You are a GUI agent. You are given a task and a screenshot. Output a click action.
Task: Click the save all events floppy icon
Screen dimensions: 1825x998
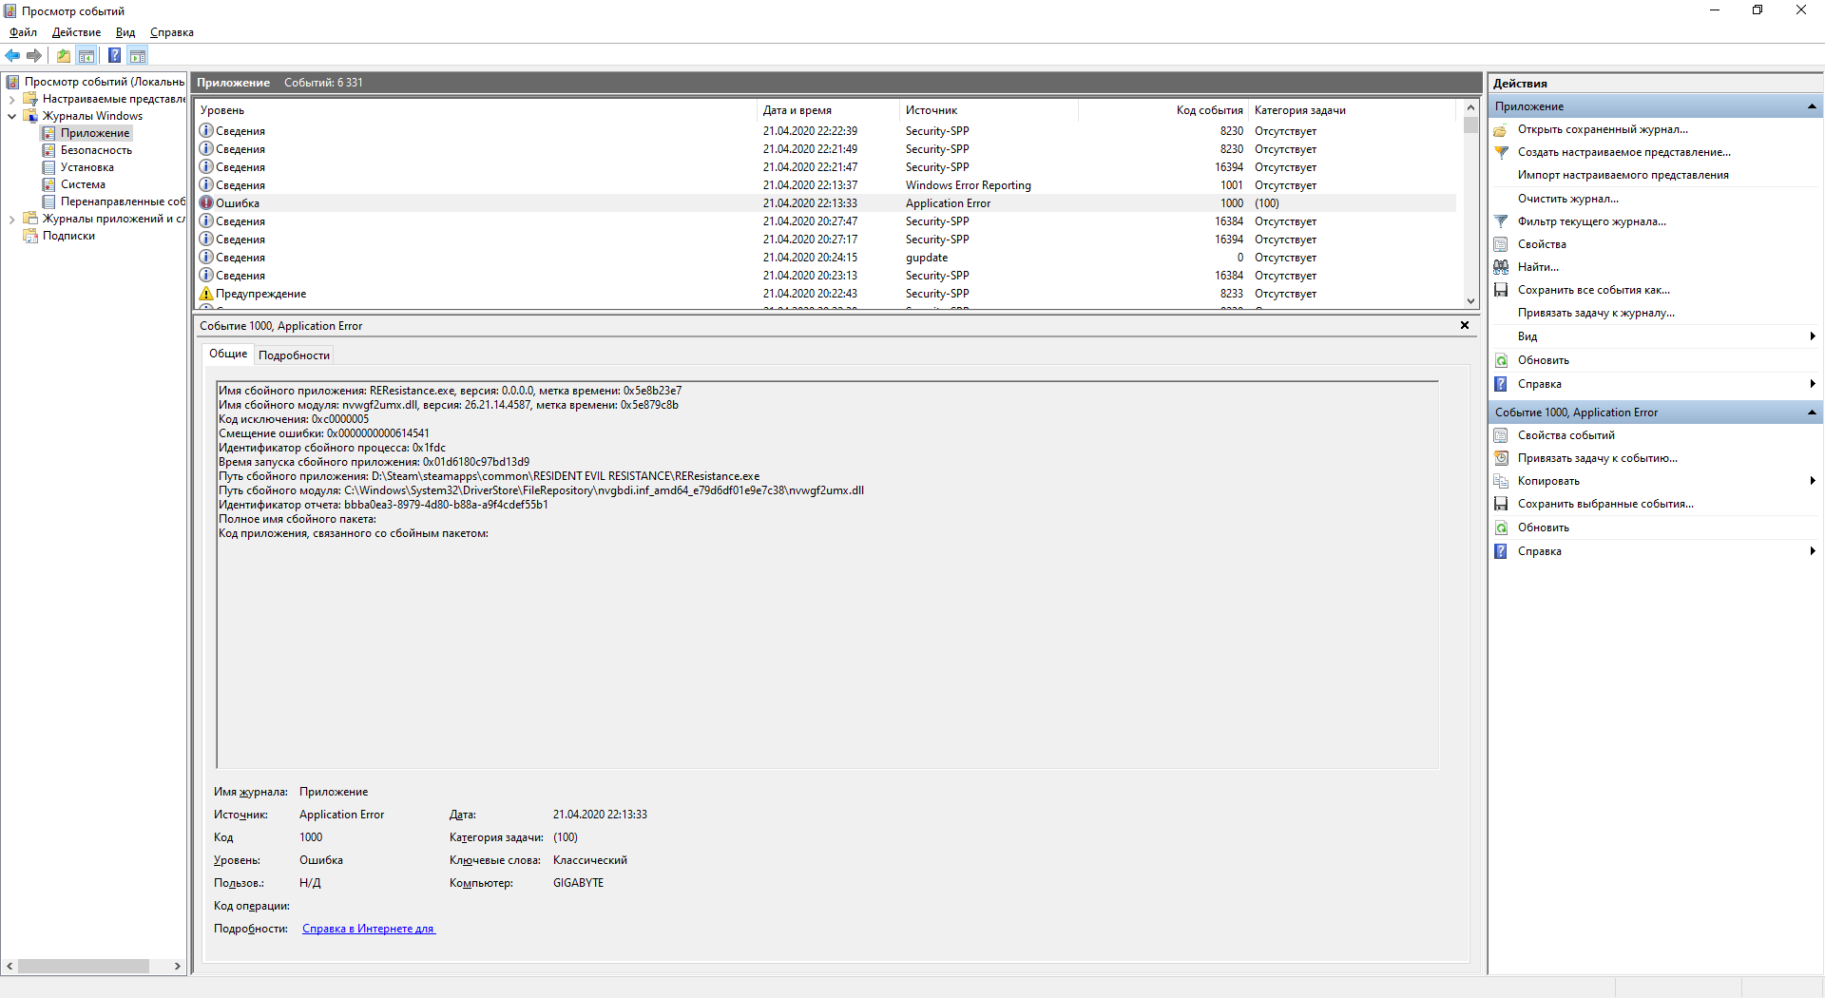coord(1501,290)
